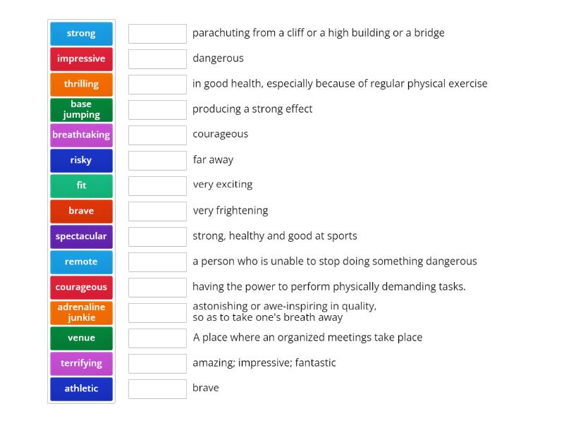Choose the green 'venue' word tile
Image resolution: width=564 pixels, height=423 pixels.
coord(81,338)
